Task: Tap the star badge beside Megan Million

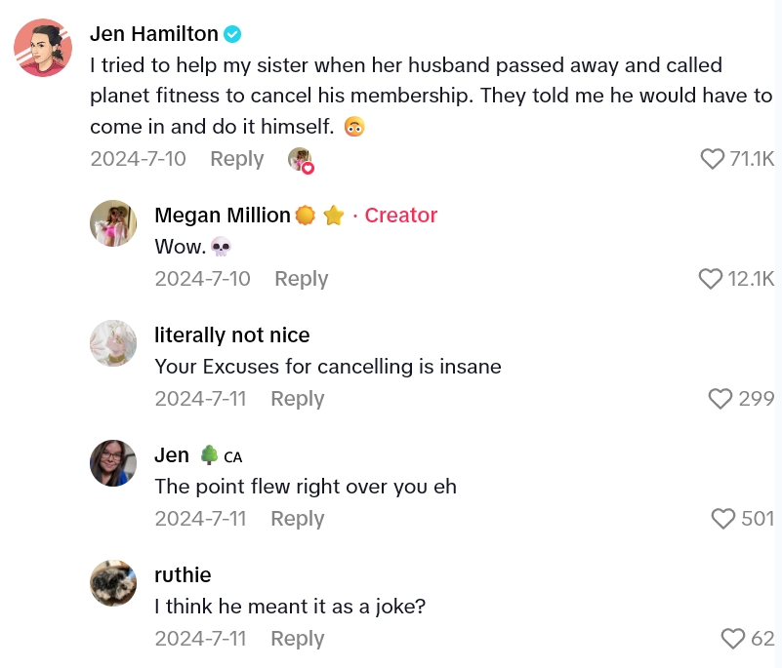Action: pos(334,214)
